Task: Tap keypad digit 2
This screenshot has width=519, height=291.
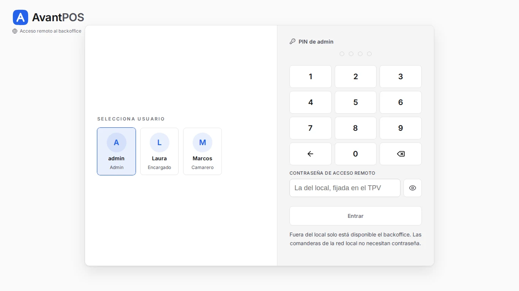Action: pos(356,77)
